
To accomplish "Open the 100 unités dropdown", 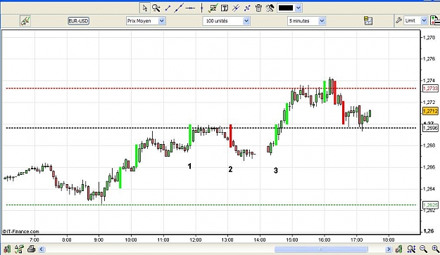I will click(226, 20).
